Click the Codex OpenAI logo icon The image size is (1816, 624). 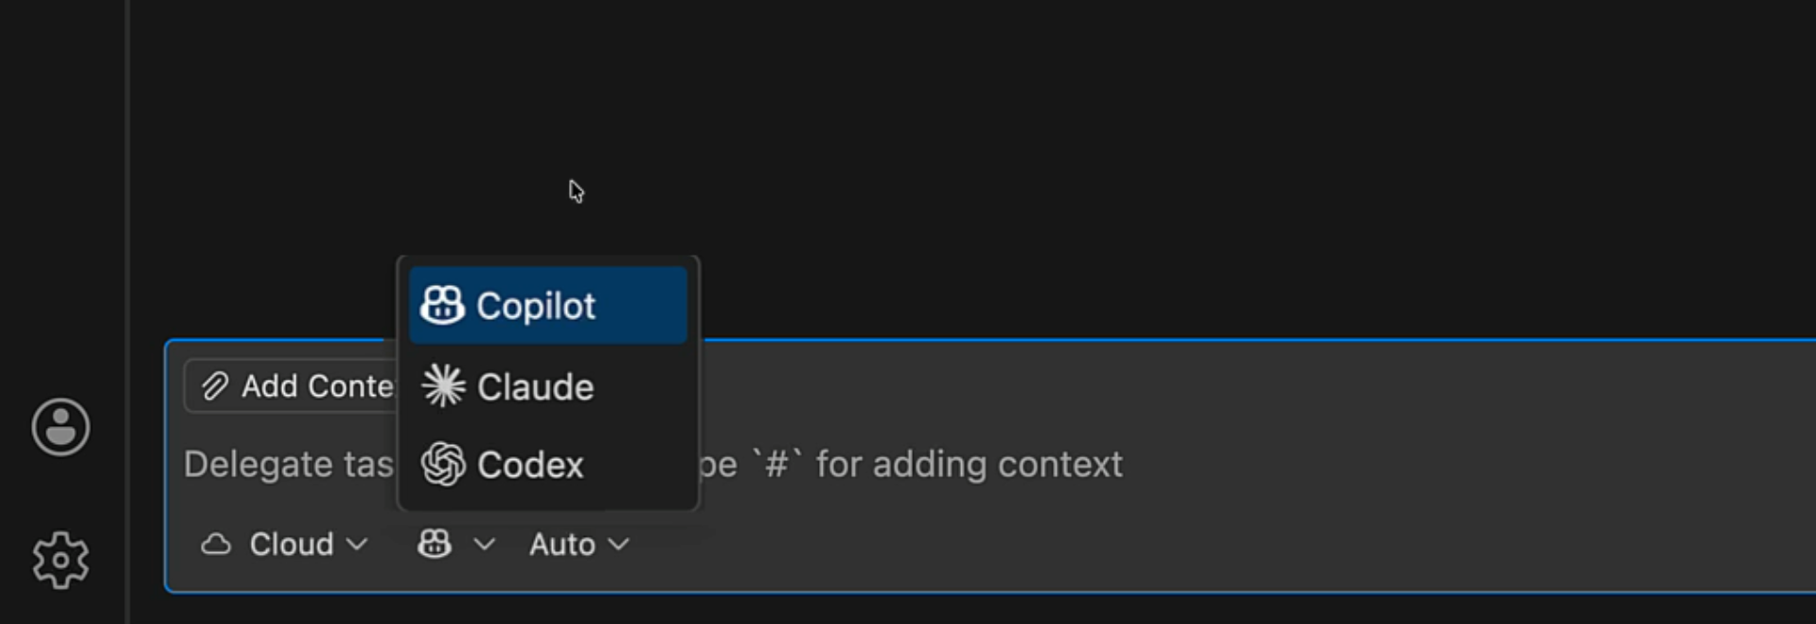click(x=444, y=464)
